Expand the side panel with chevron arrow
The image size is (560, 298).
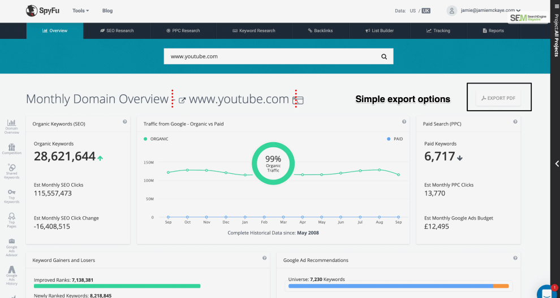pos(557,164)
